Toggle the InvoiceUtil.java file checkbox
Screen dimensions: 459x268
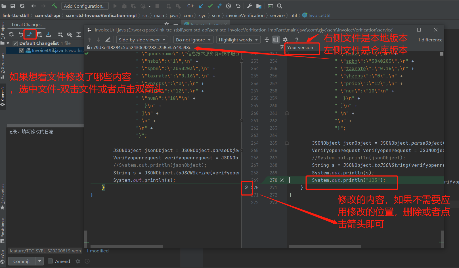point(22,50)
